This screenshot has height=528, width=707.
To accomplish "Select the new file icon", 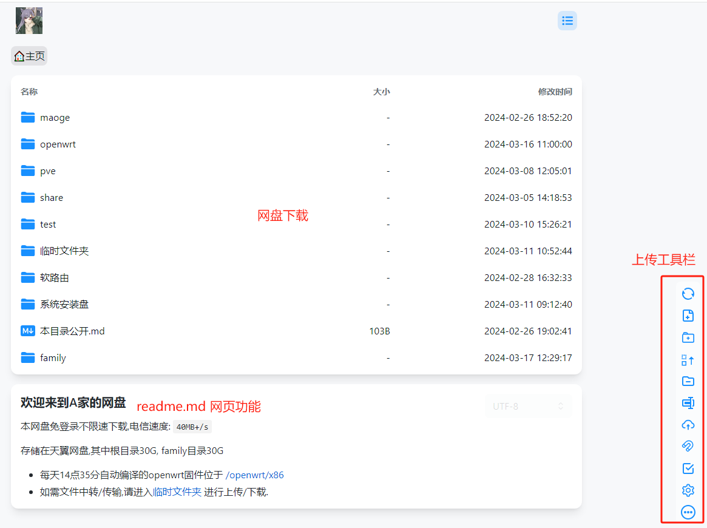I will [688, 316].
